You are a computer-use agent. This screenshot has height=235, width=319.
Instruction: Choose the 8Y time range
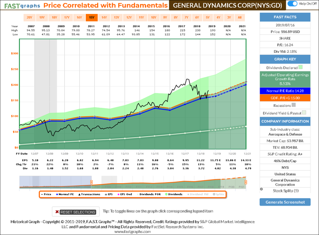[x=176, y=17]
